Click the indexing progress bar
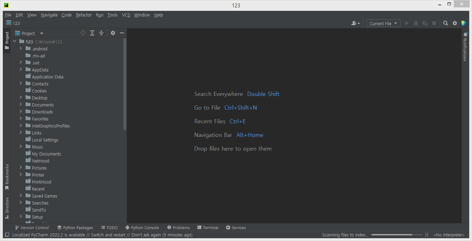 pos(397,235)
